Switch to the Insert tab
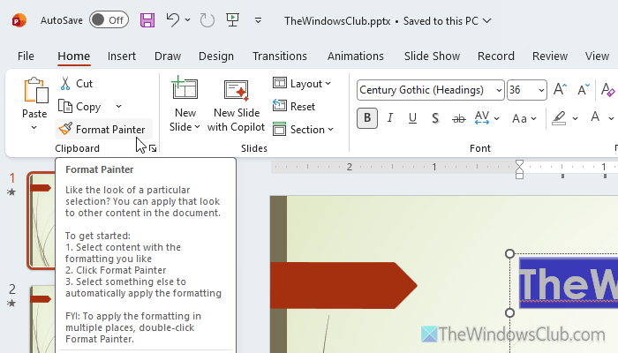618x353 pixels. pos(122,56)
